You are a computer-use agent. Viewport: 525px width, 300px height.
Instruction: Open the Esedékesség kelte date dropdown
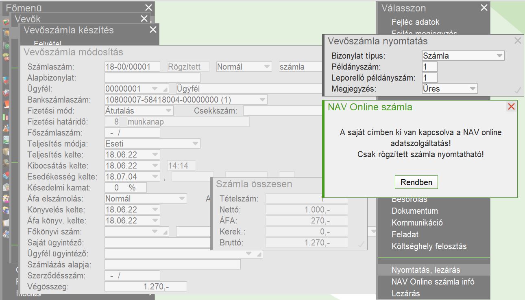tap(155, 177)
